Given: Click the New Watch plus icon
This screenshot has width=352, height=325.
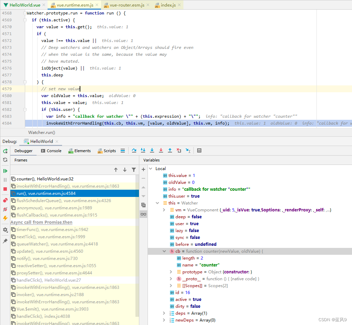Looking at the screenshot, I should coord(143,169).
